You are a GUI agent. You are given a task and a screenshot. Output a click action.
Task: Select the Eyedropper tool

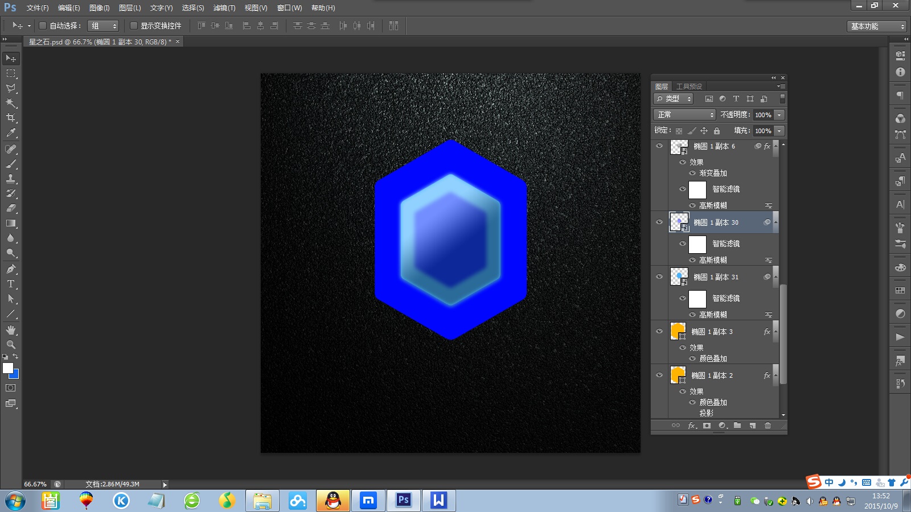coord(11,133)
